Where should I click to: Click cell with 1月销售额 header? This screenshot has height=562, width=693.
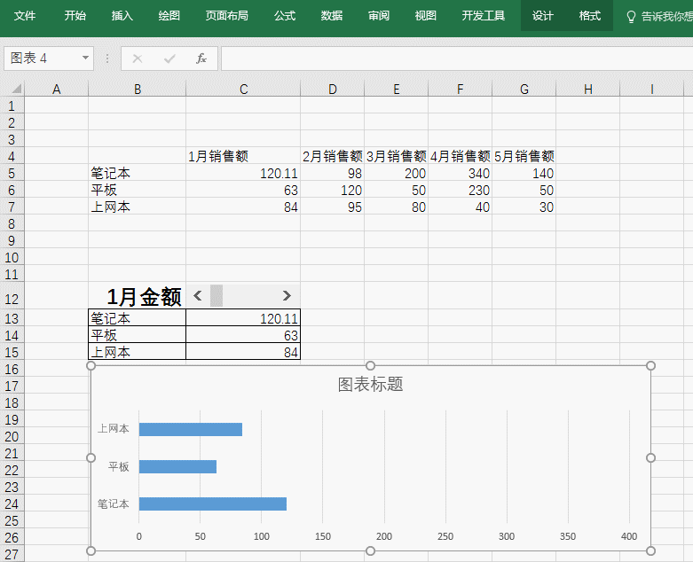(x=243, y=156)
